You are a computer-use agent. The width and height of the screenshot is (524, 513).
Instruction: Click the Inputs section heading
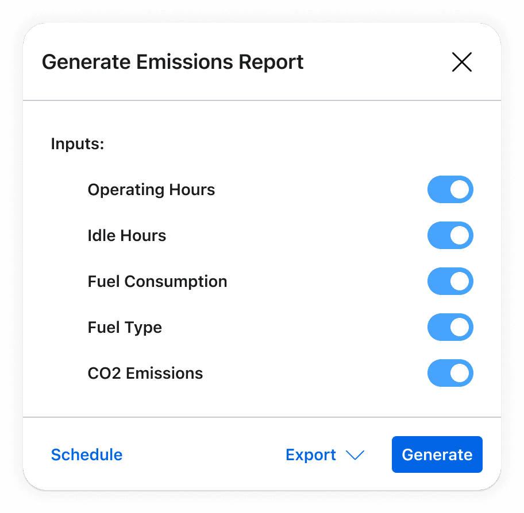tap(78, 144)
